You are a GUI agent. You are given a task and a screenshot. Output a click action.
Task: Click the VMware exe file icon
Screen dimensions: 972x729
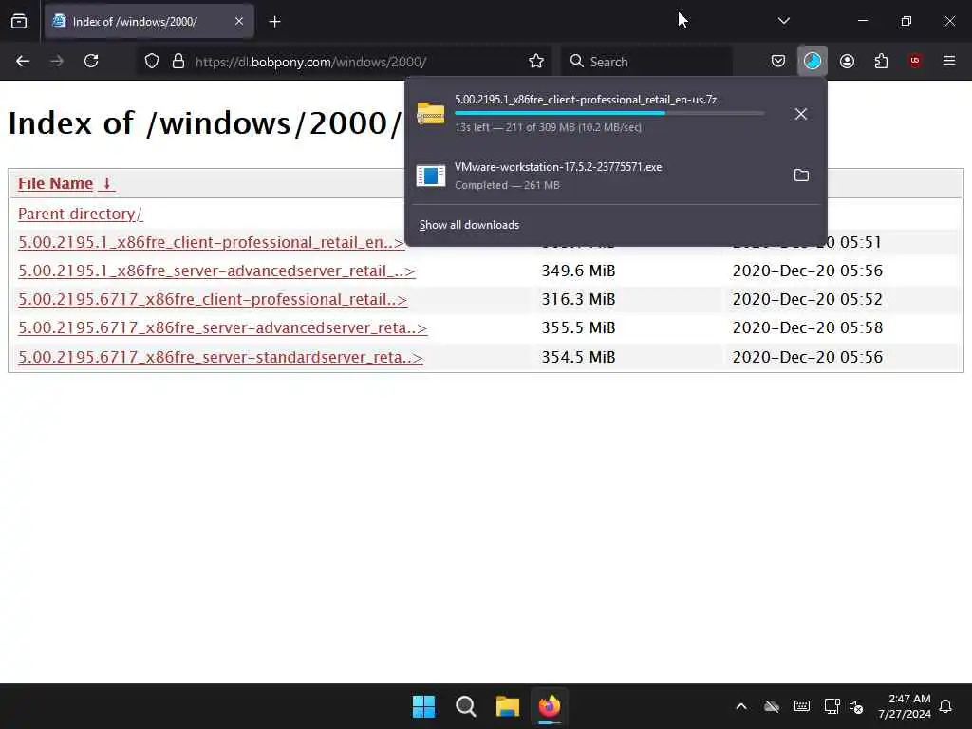coord(431,176)
